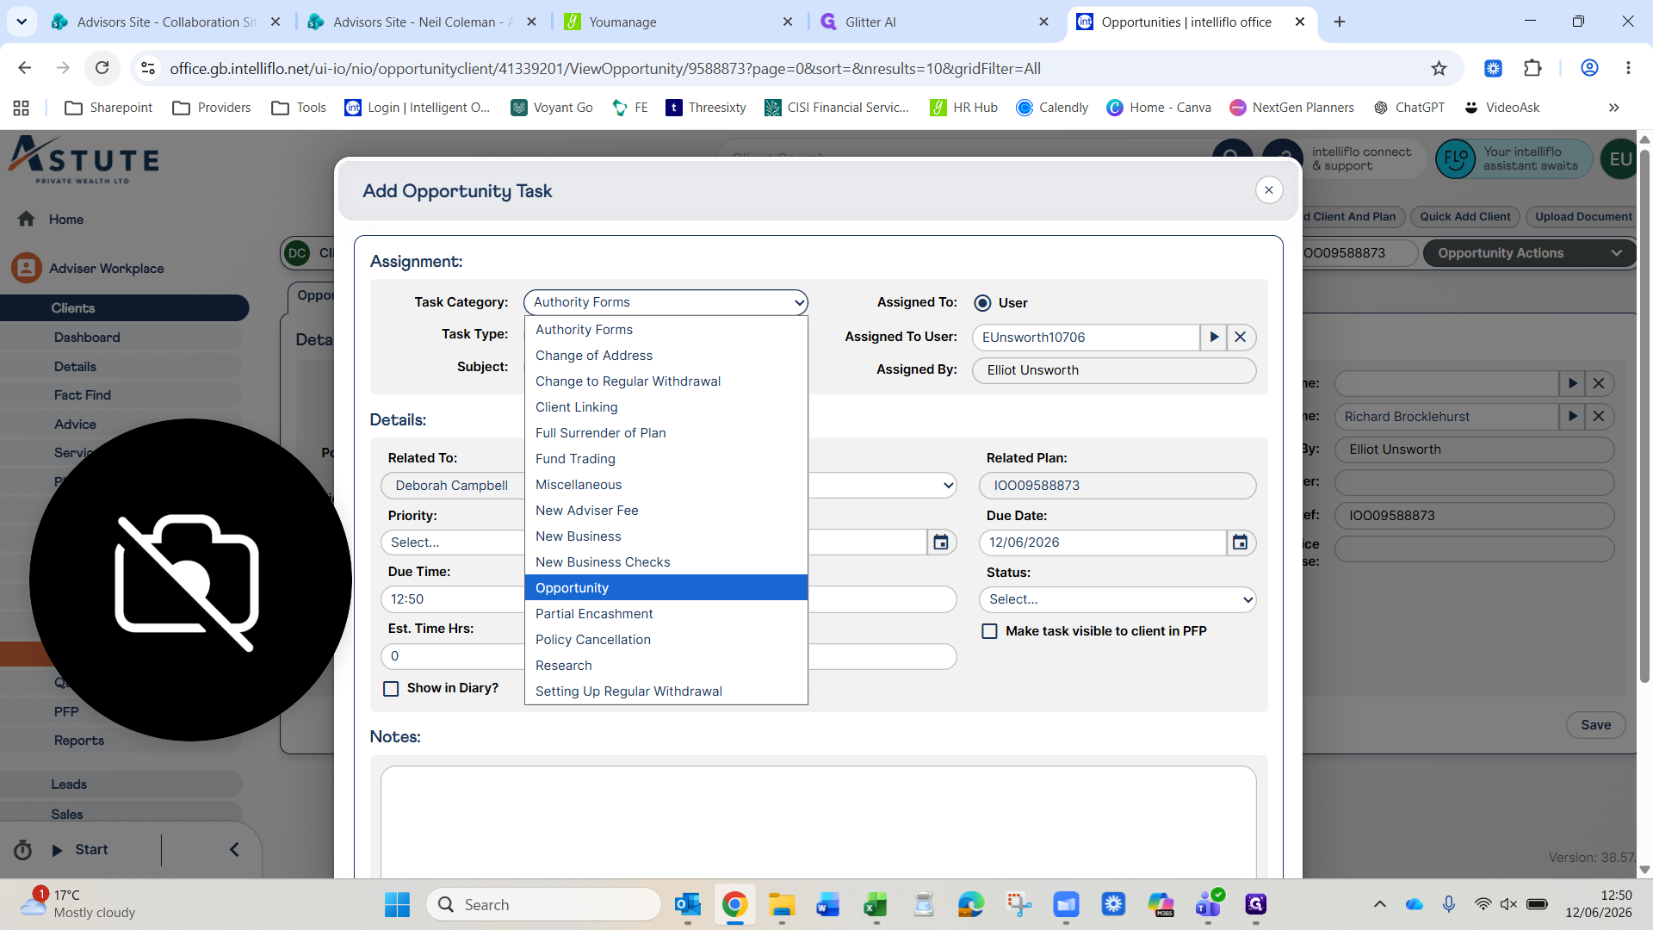Clear the Assigned To User field

[x=1241, y=338]
